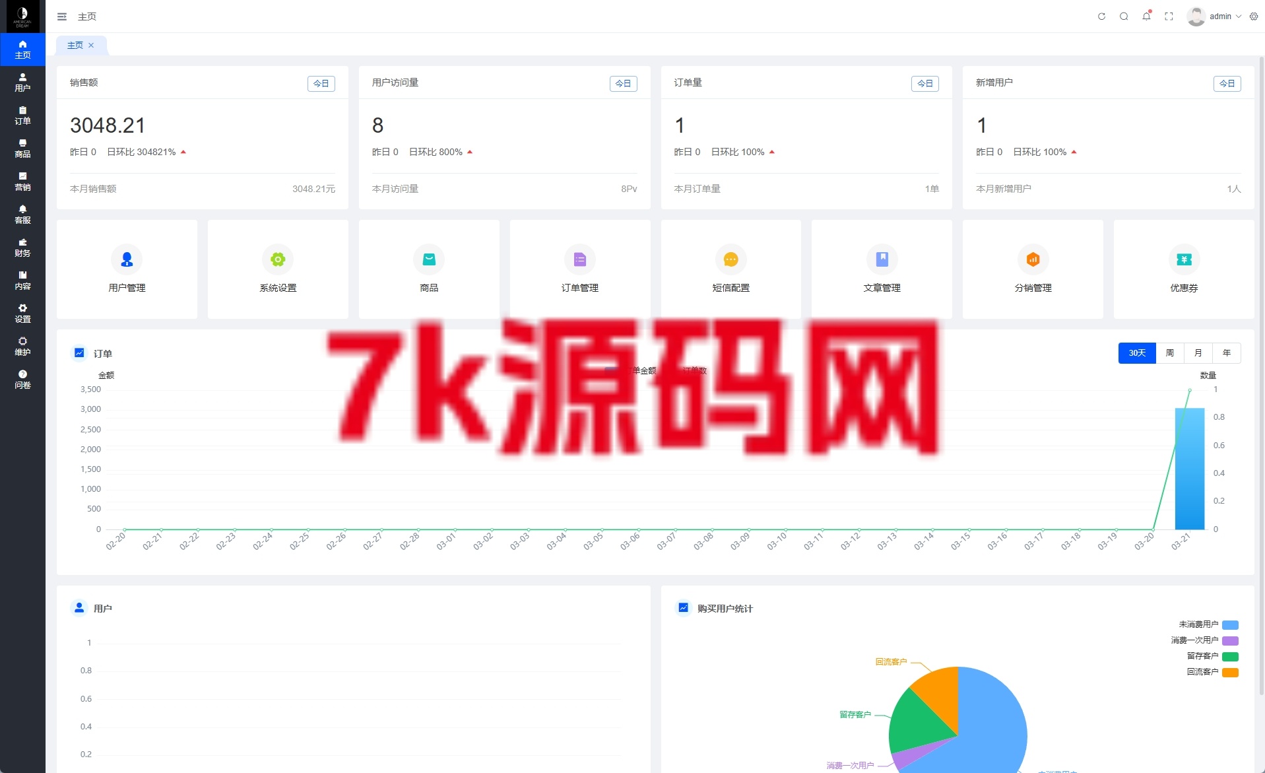The image size is (1265, 773).
Task: Click 购买用户统计 panel title
Action: tap(725, 609)
